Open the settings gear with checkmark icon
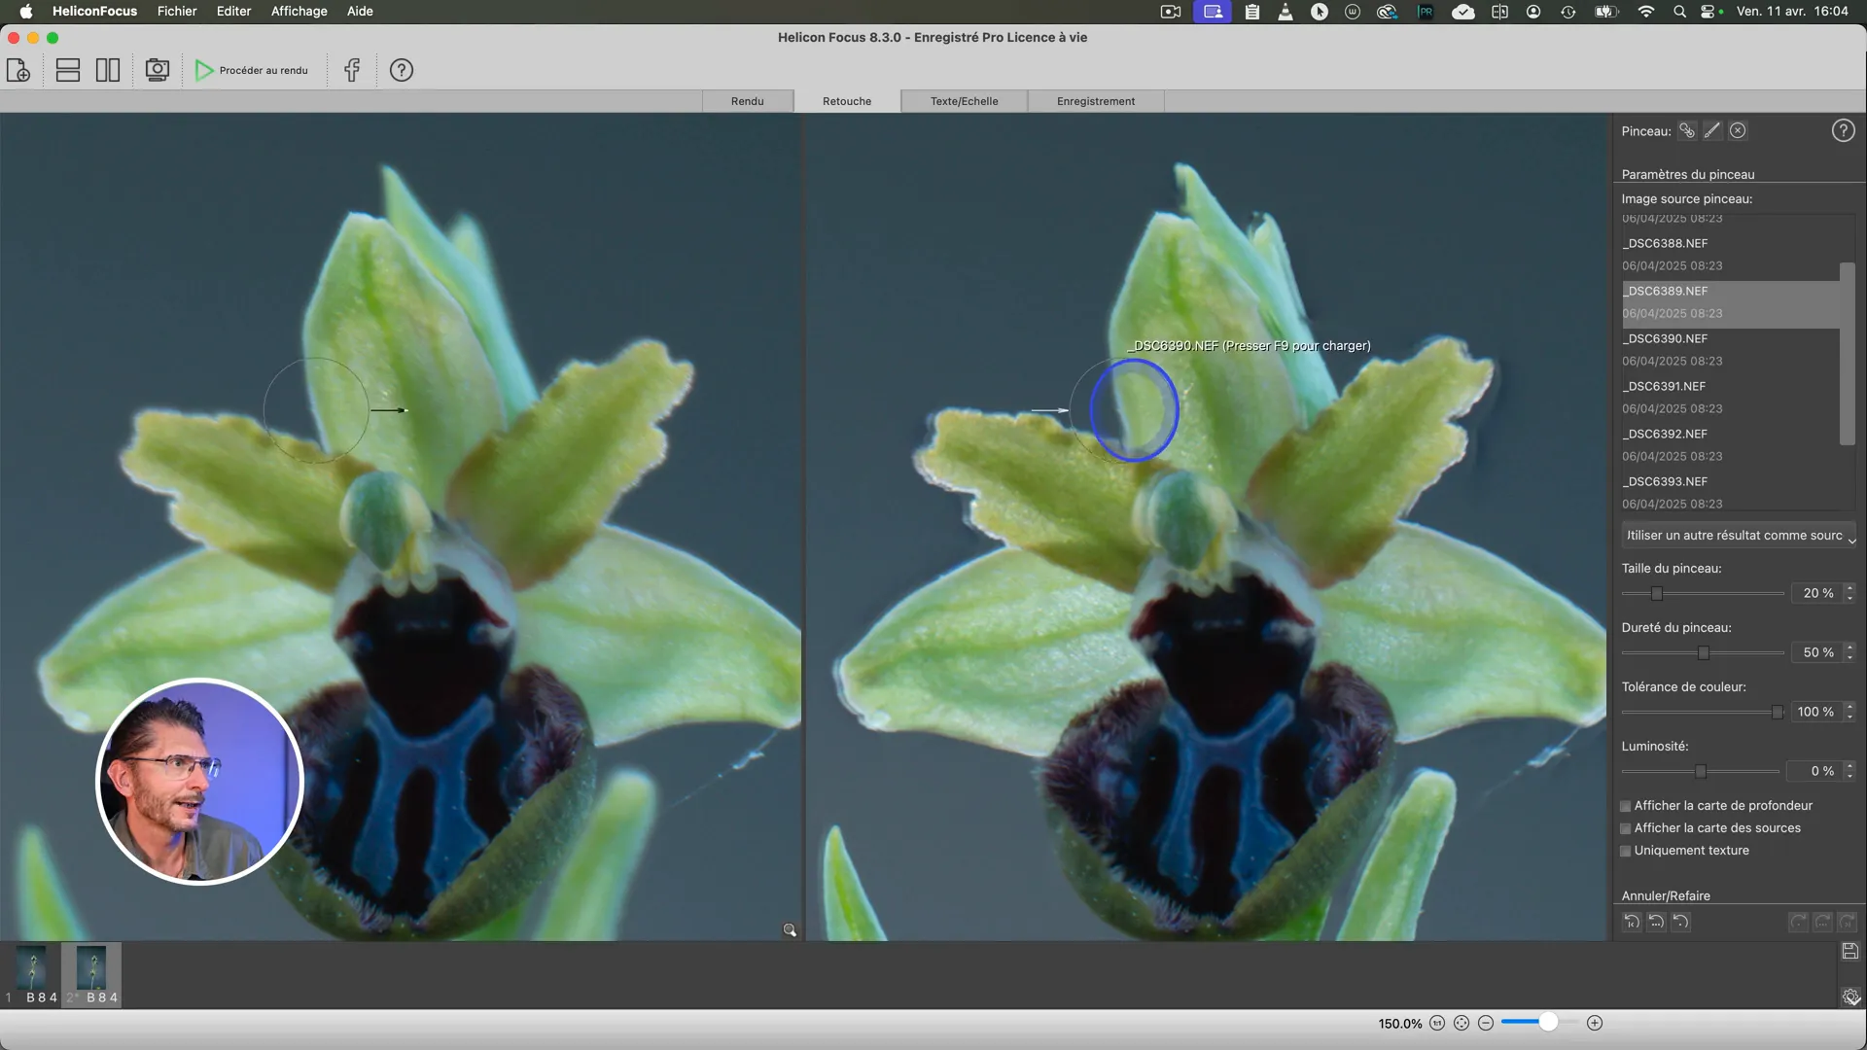Image resolution: width=1867 pixels, height=1050 pixels. click(x=1850, y=997)
